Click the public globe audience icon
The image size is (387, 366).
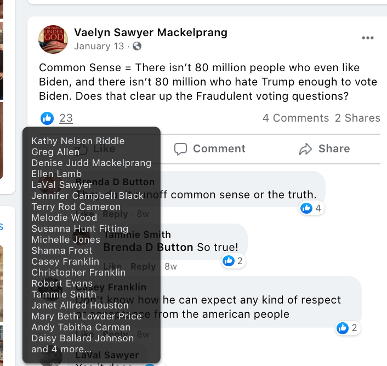point(137,46)
